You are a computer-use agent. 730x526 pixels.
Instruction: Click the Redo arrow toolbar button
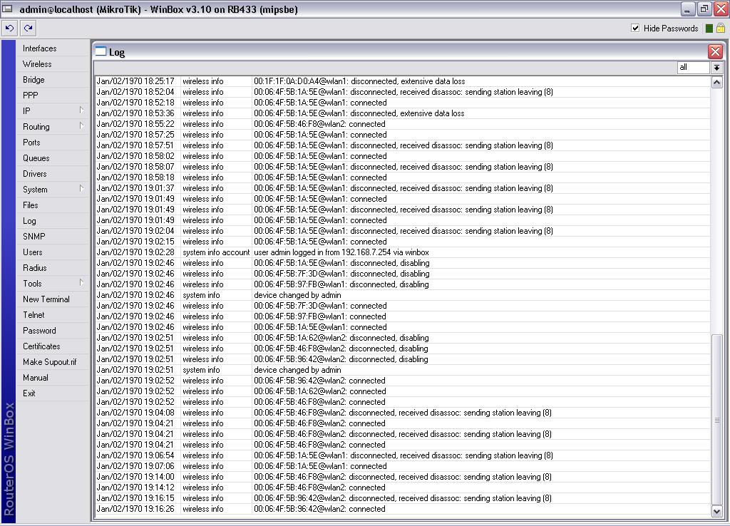(x=29, y=29)
